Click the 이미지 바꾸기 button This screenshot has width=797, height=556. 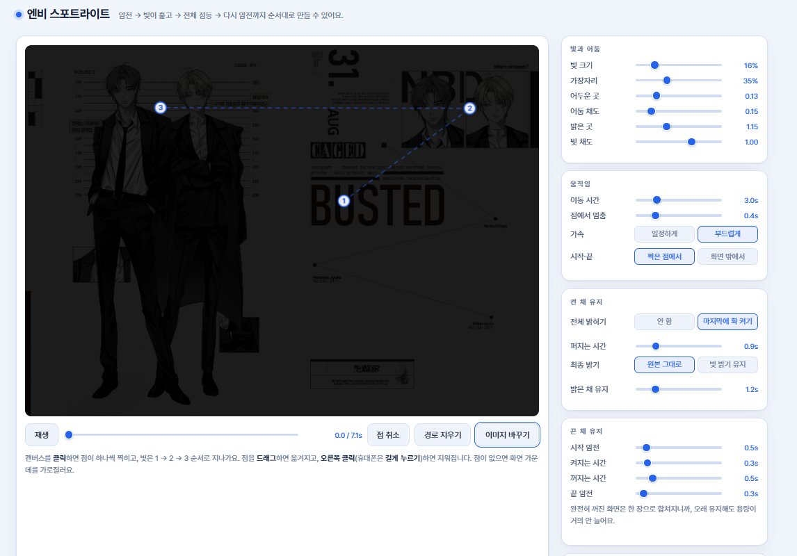point(507,435)
